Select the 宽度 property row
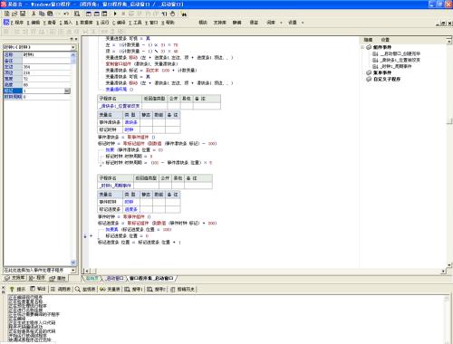453x344 pixels. (x=37, y=79)
